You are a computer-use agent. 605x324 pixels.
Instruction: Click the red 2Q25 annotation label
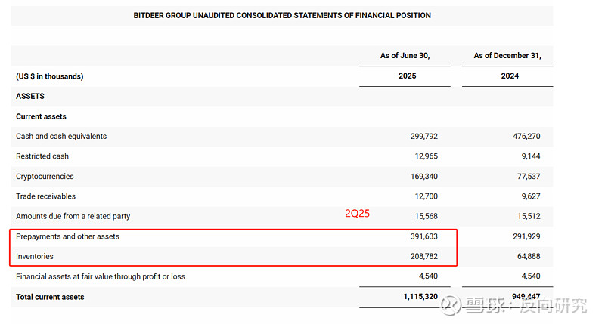tap(357, 214)
